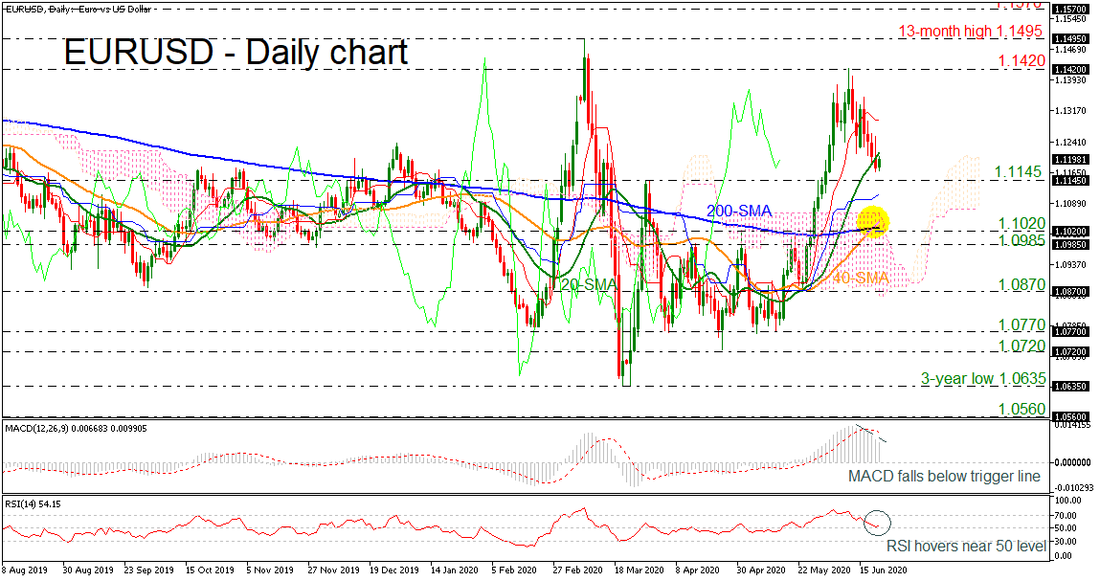Screen dimensions: 1100x581
Task: Select the 'MACD falls below trigger line' note
Action: [x=944, y=477]
